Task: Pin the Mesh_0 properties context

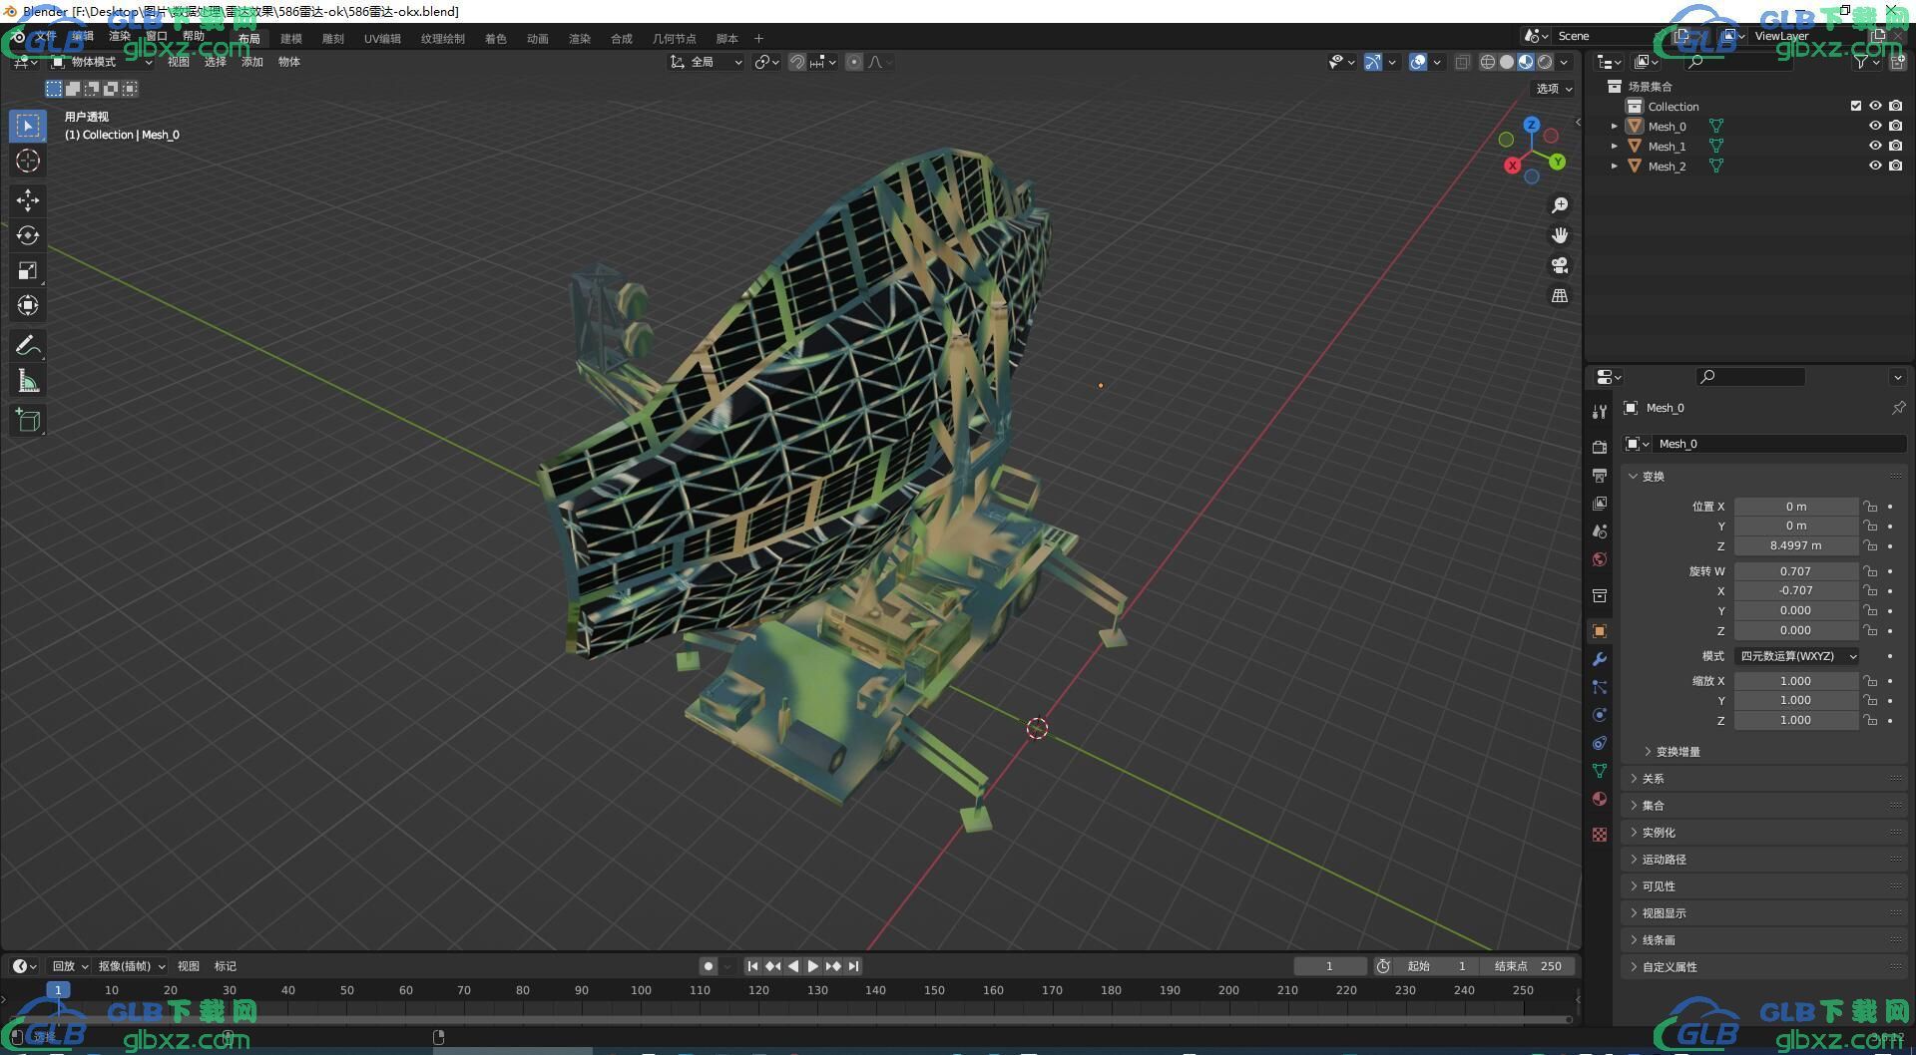Action: 1898,408
